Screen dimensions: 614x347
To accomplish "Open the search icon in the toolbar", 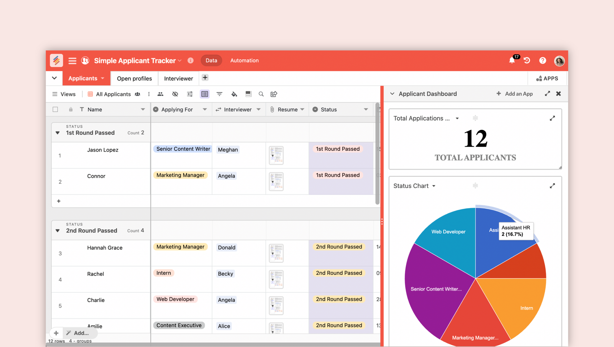I will 261,94.
